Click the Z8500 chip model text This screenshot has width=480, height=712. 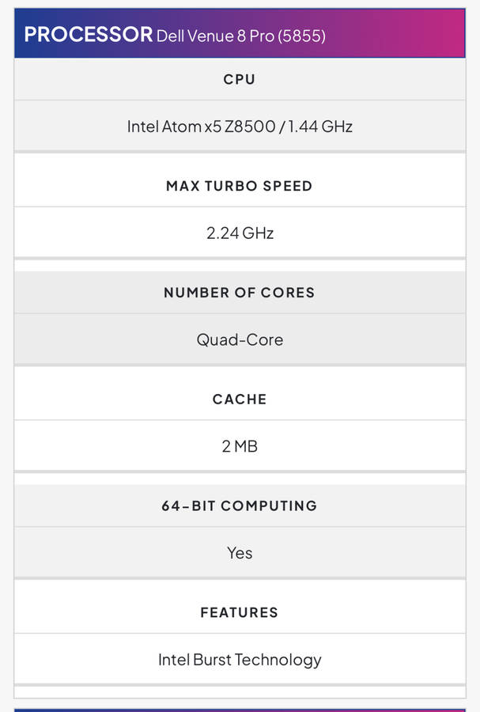[x=248, y=126]
